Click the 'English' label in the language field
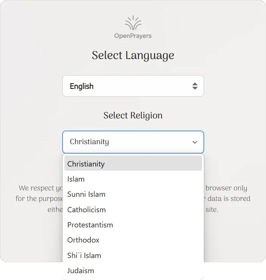Viewport: 266px width, 280px height. tap(82, 86)
